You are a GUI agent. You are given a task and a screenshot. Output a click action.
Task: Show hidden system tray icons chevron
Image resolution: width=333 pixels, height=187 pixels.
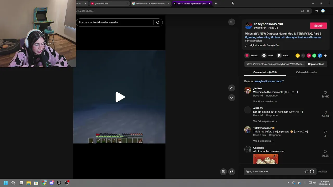point(288,183)
